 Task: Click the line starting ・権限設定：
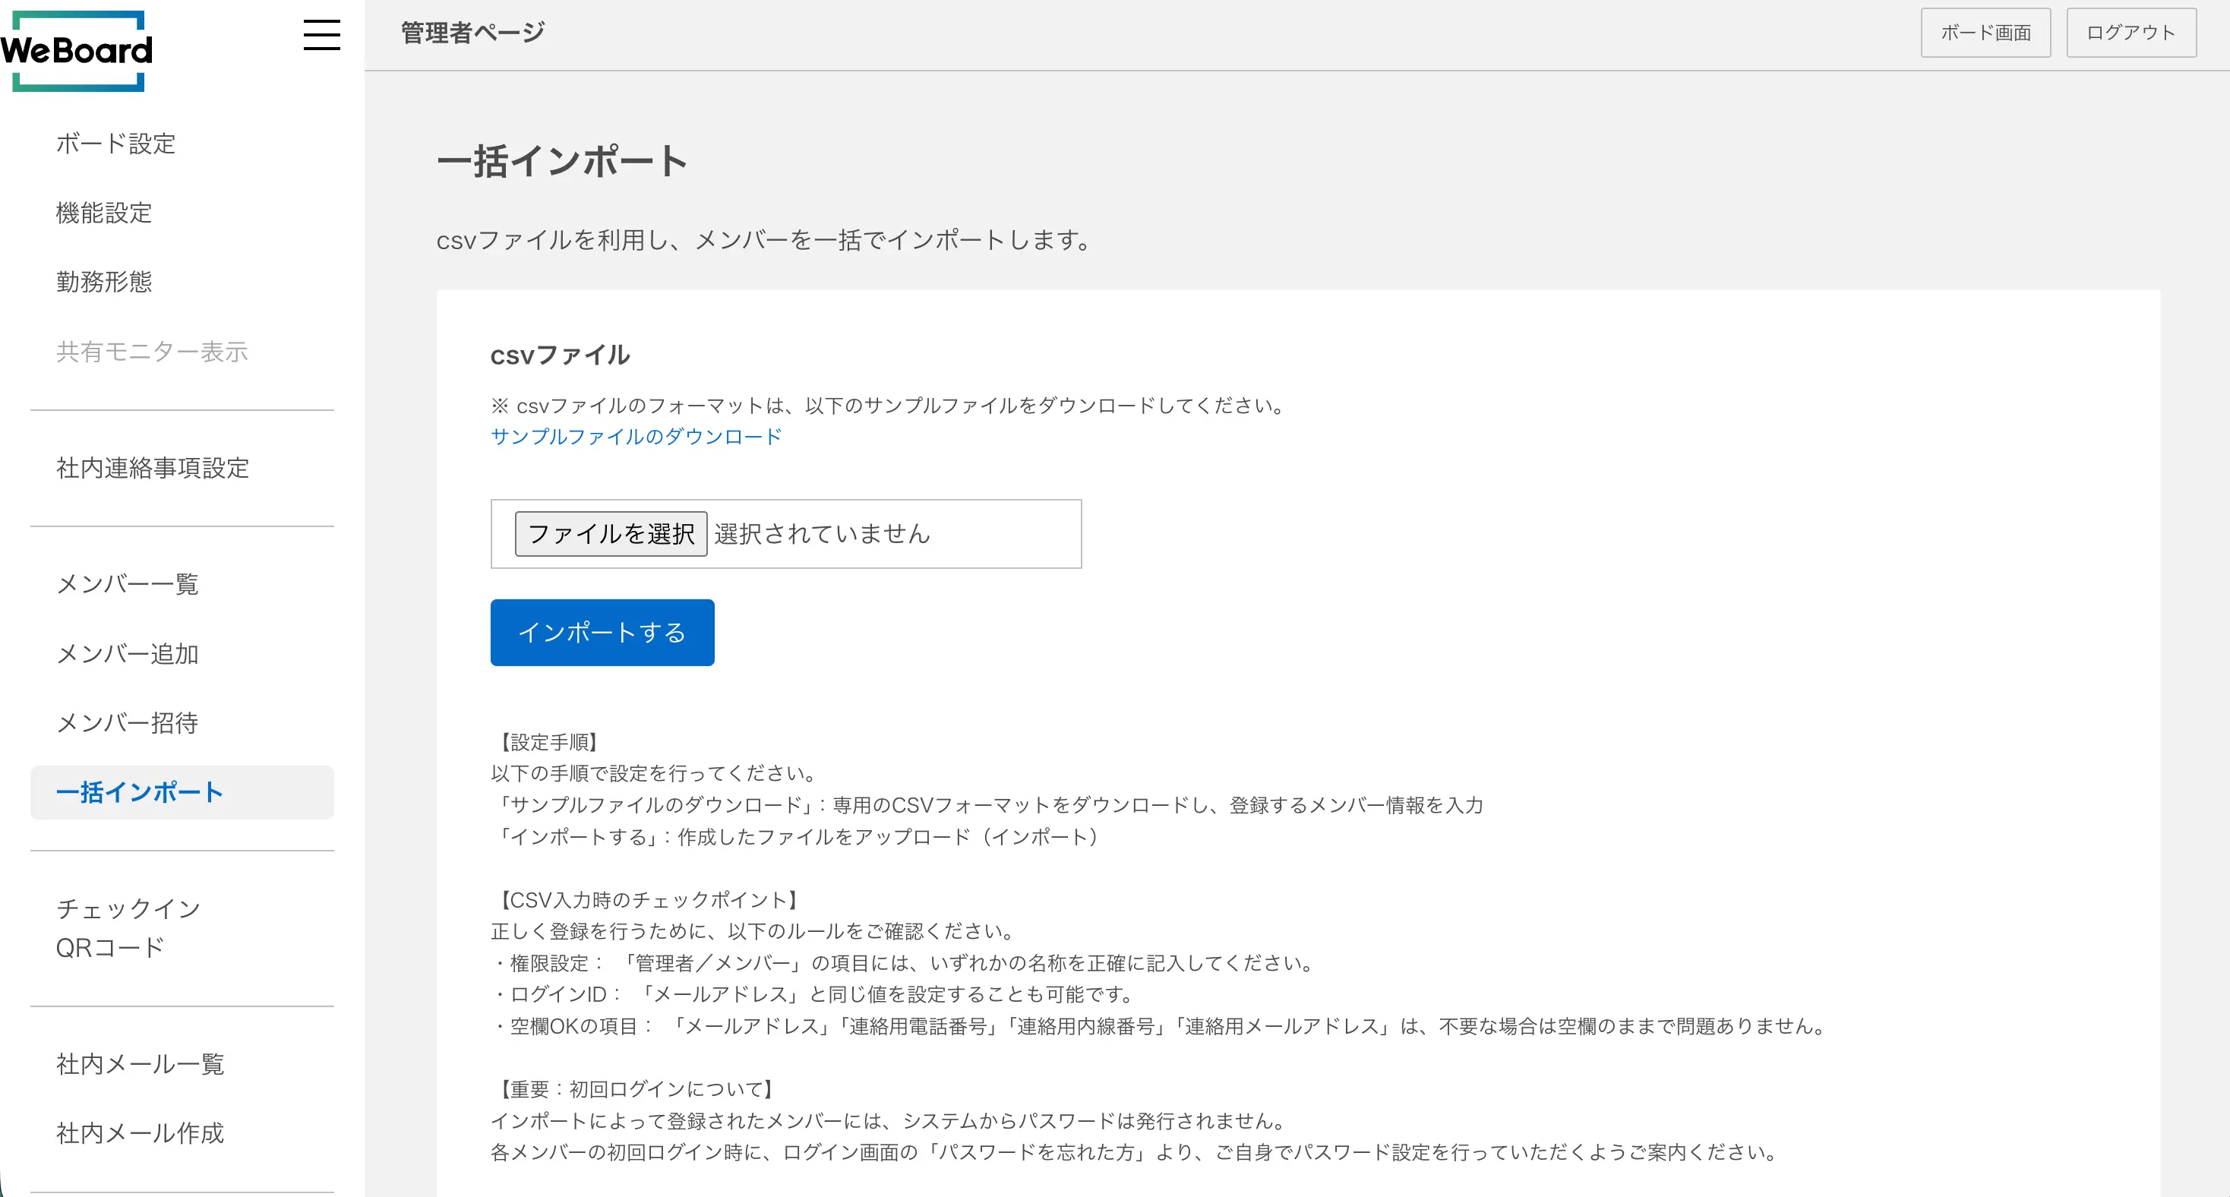click(905, 963)
